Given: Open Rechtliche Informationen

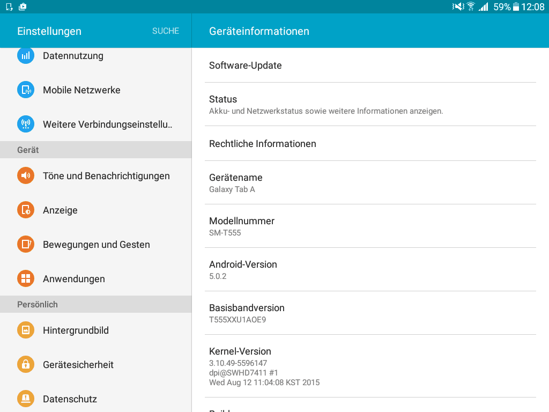Looking at the screenshot, I should point(370,144).
